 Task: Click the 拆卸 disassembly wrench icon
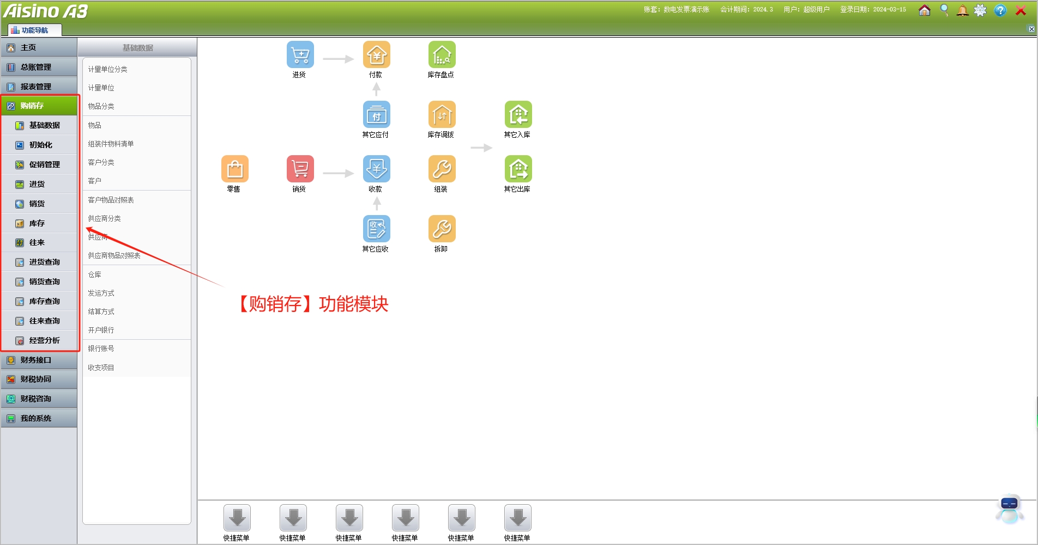click(x=442, y=229)
